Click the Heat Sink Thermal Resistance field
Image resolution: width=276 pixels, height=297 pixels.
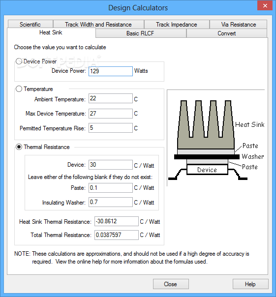117,221
